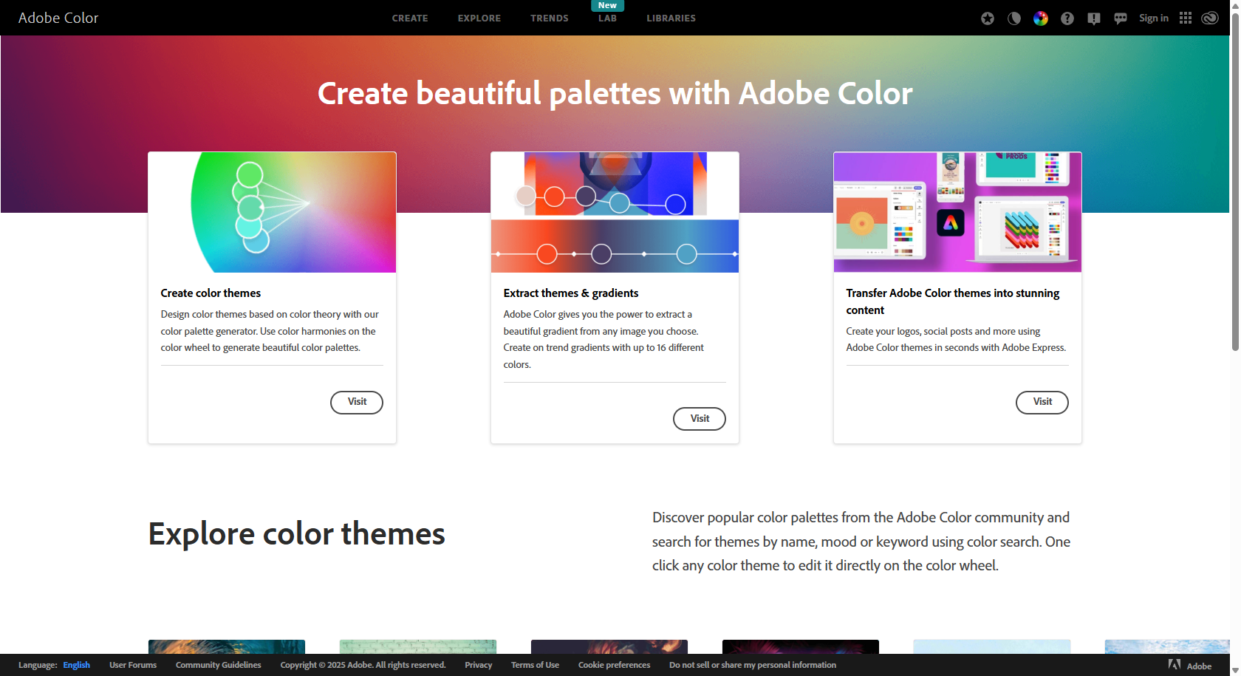Click the Adobe Color home logo
This screenshot has width=1241, height=676.
point(58,18)
